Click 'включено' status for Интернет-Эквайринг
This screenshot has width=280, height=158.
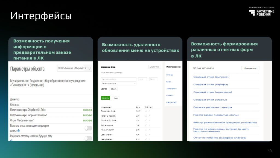coord(88,115)
